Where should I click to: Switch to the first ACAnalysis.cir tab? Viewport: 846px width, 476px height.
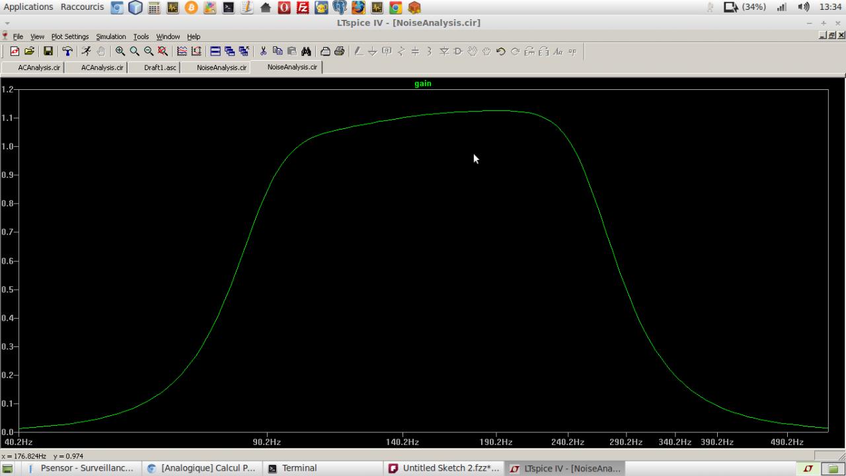38,67
